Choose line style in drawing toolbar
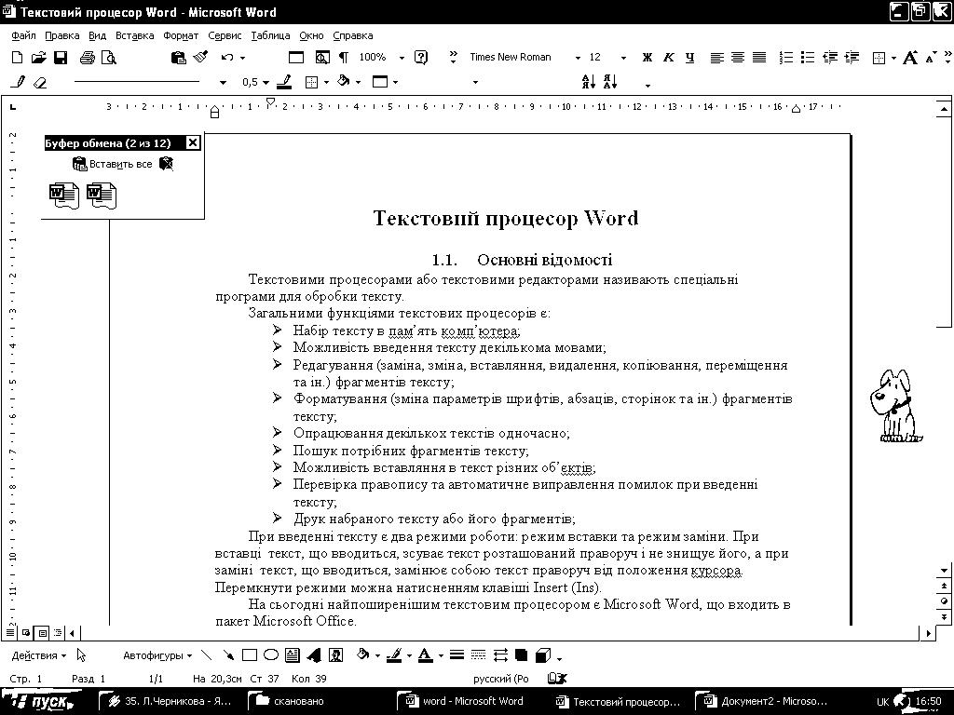The height and width of the screenshot is (715, 954). tap(457, 655)
